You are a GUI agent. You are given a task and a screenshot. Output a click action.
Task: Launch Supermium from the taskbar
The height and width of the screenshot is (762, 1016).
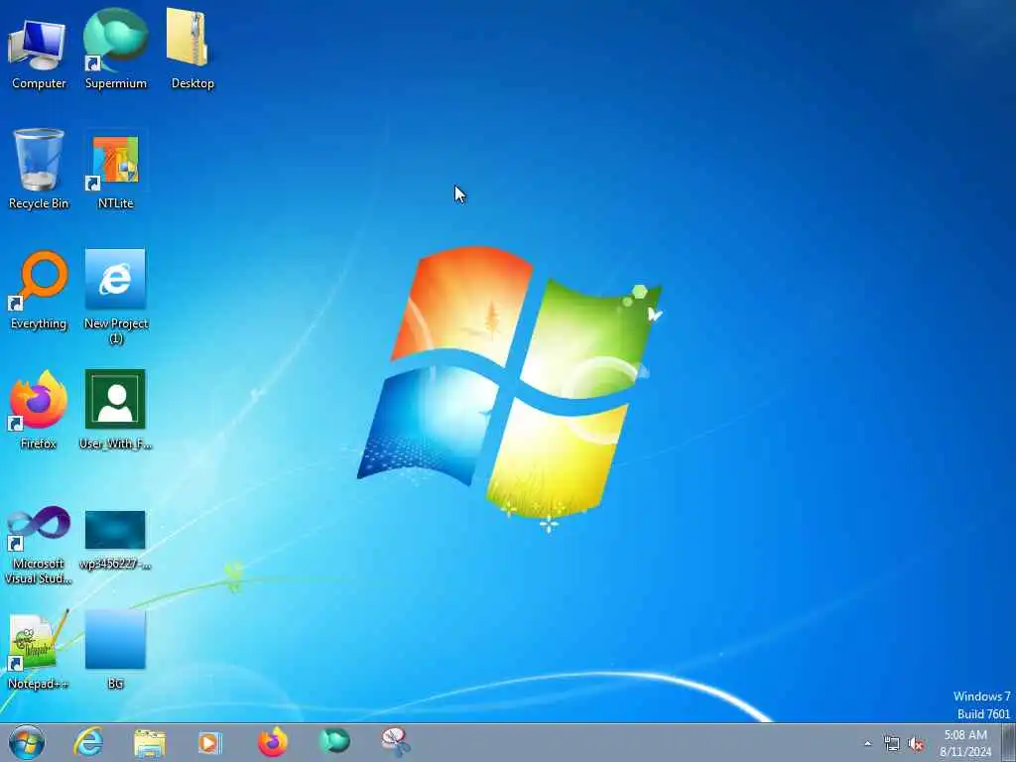click(334, 741)
